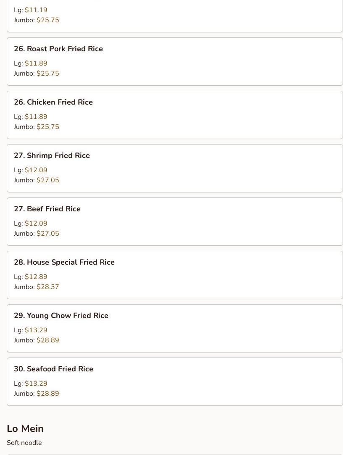
Task: Select Young Chow Jumbo price $28.89
Action: (x=47, y=340)
